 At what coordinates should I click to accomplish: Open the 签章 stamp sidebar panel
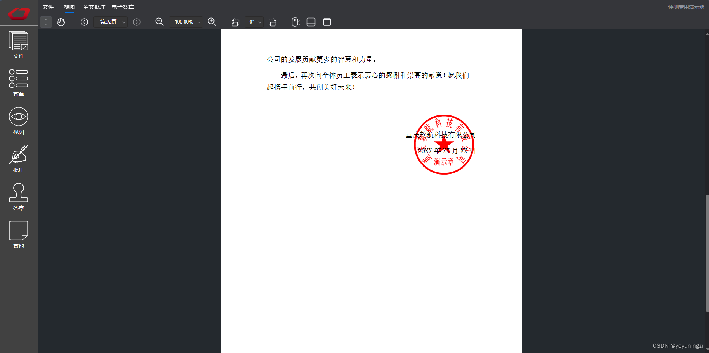tap(19, 197)
